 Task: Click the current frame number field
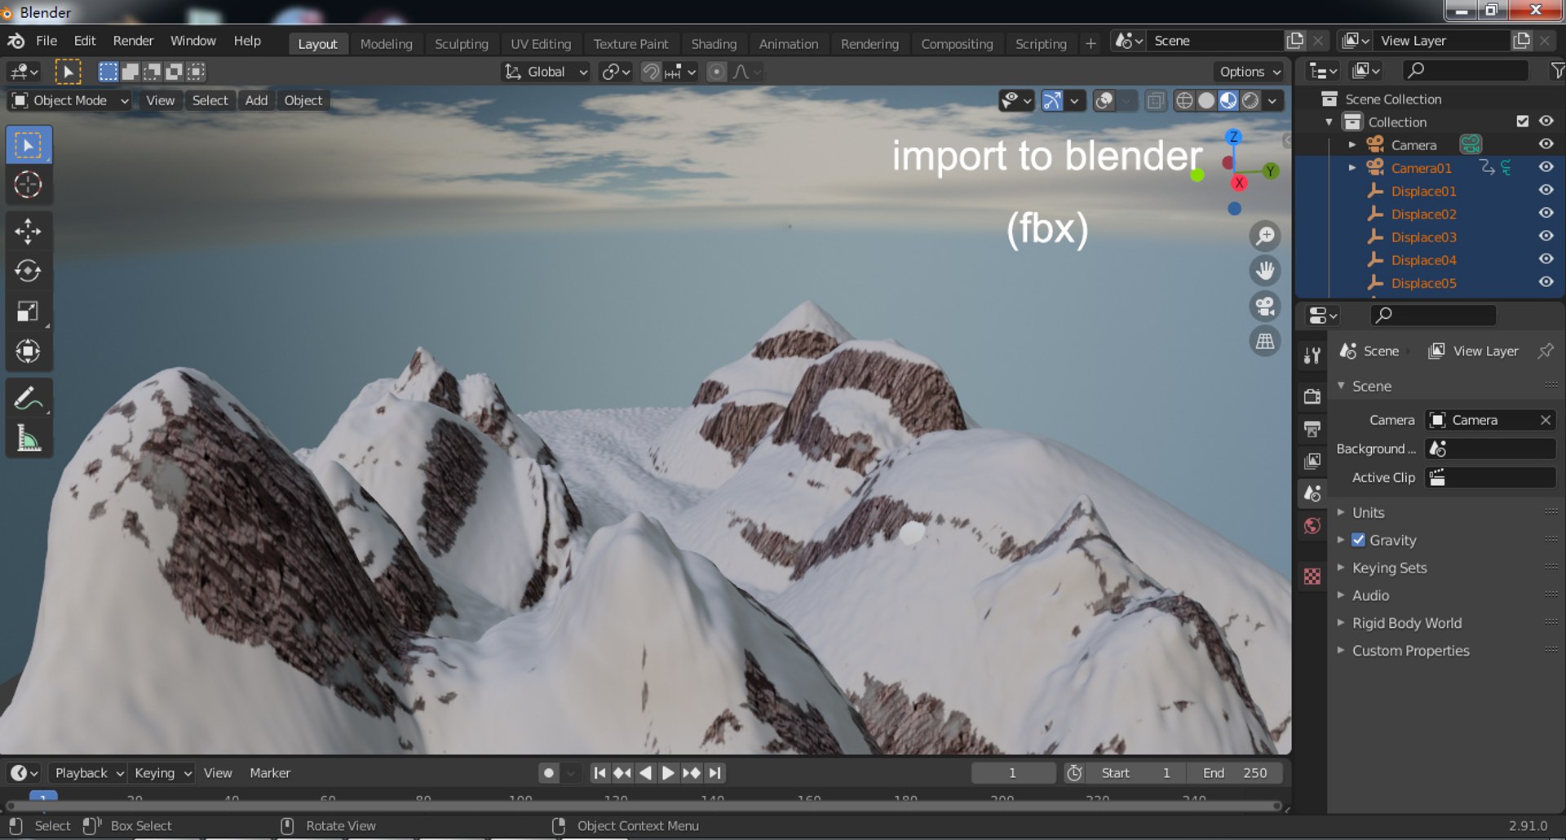[1012, 773]
